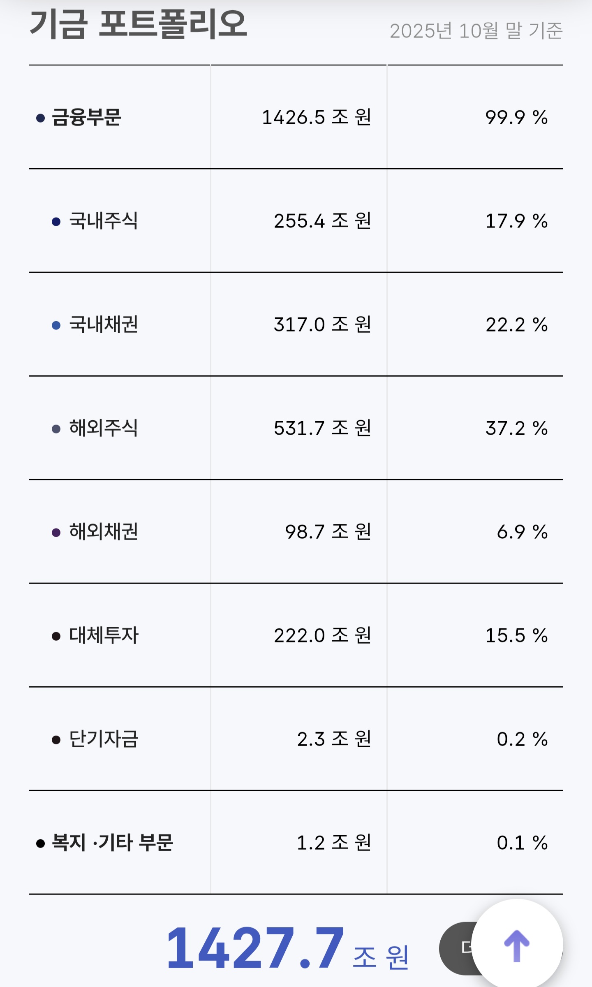Image resolution: width=592 pixels, height=987 pixels.
Task: Click the dot beside 국내주식
Action: tap(56, 222)
